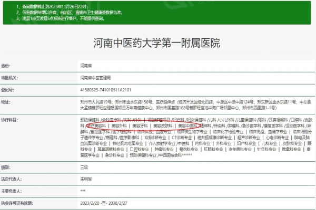The height and width of the screenshot is (210, 316).
Task: Click the department 美容牙科
Action: coord(140,126)
